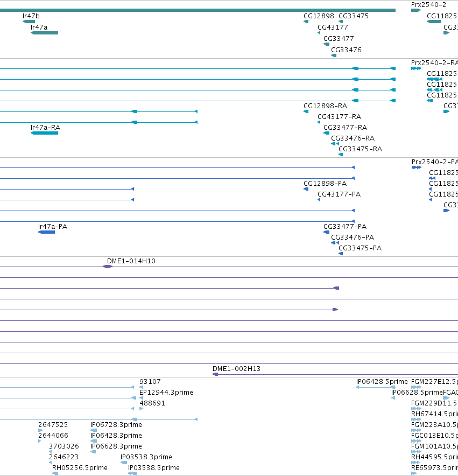The image size is (458, 476).
Task: Select the CG12898 gene label
Action: [319, 16]
